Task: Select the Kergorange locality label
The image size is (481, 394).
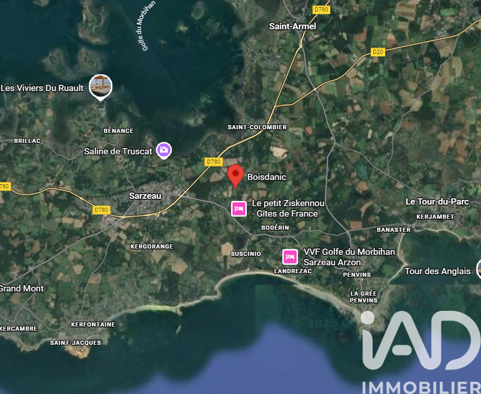Action: tap(152, 246)
